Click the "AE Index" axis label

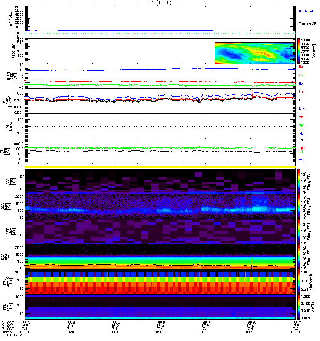coord(11,19)
